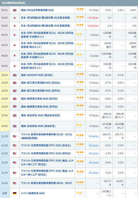Open the 英国・月次GDP 04月 前月比 link
The image size is (138, 198).
(37, 75)
